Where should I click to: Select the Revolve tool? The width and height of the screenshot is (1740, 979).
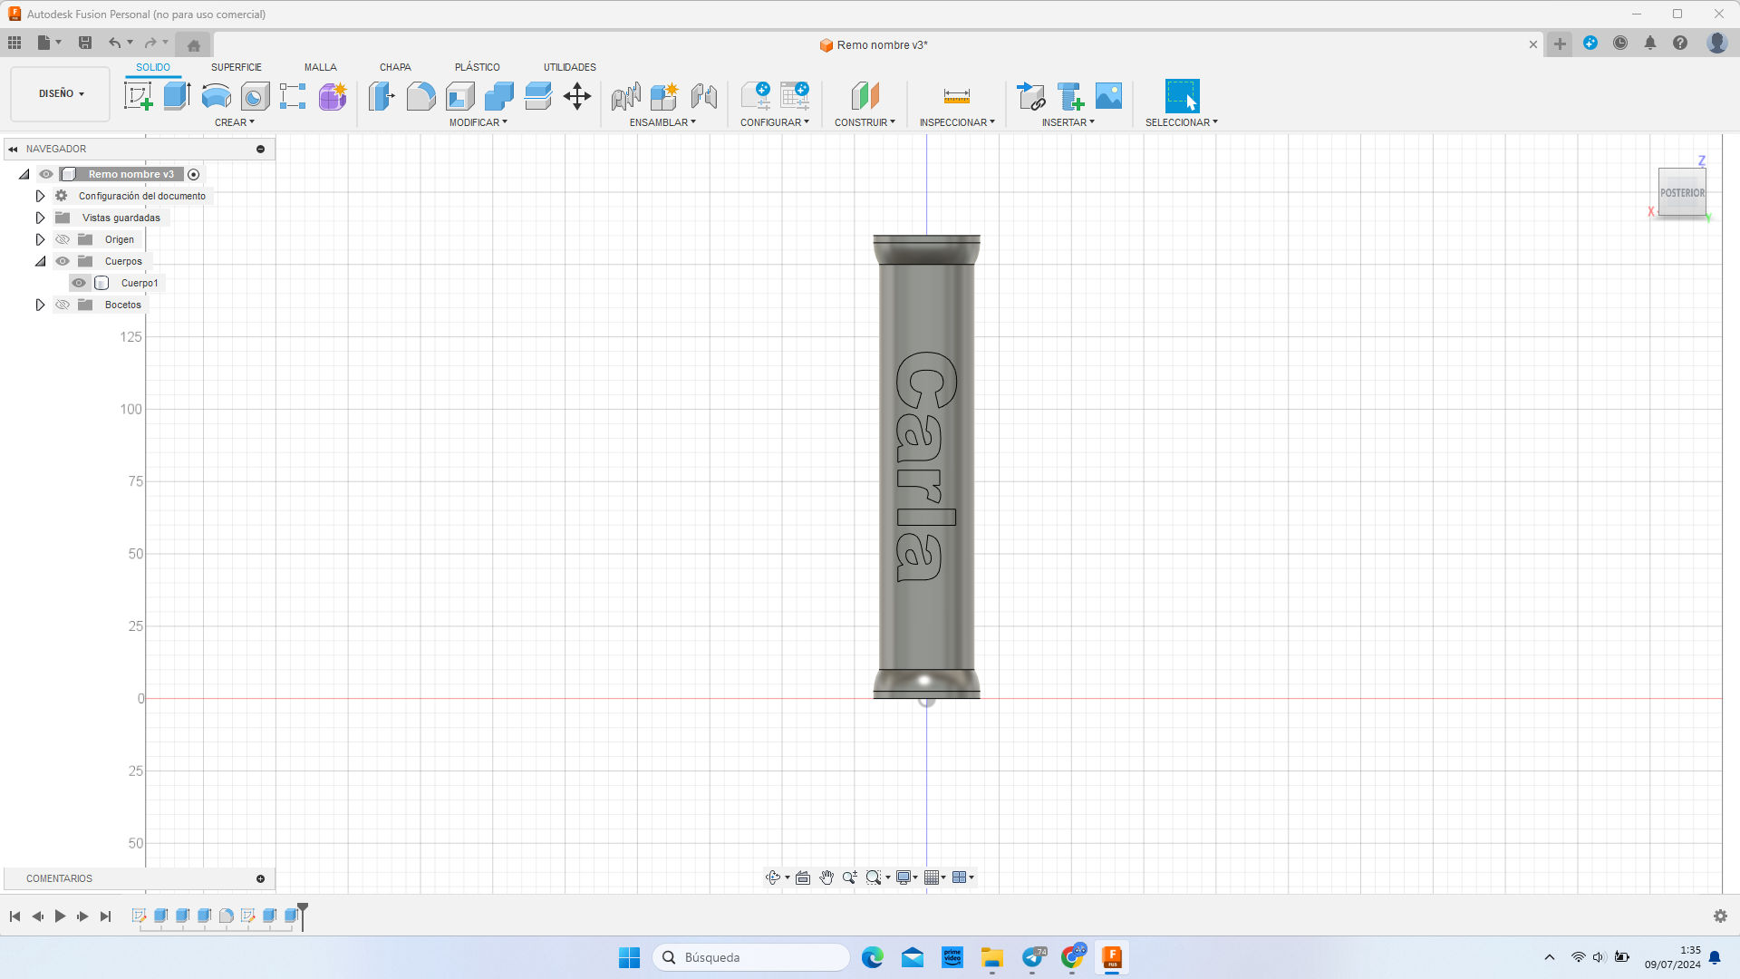(216, 96)
